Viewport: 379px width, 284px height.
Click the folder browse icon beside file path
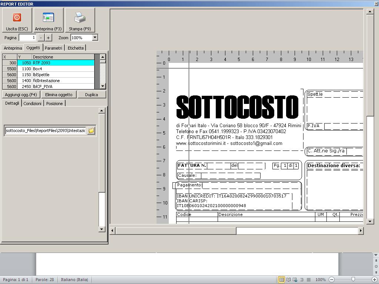click(x=91, y=131)
